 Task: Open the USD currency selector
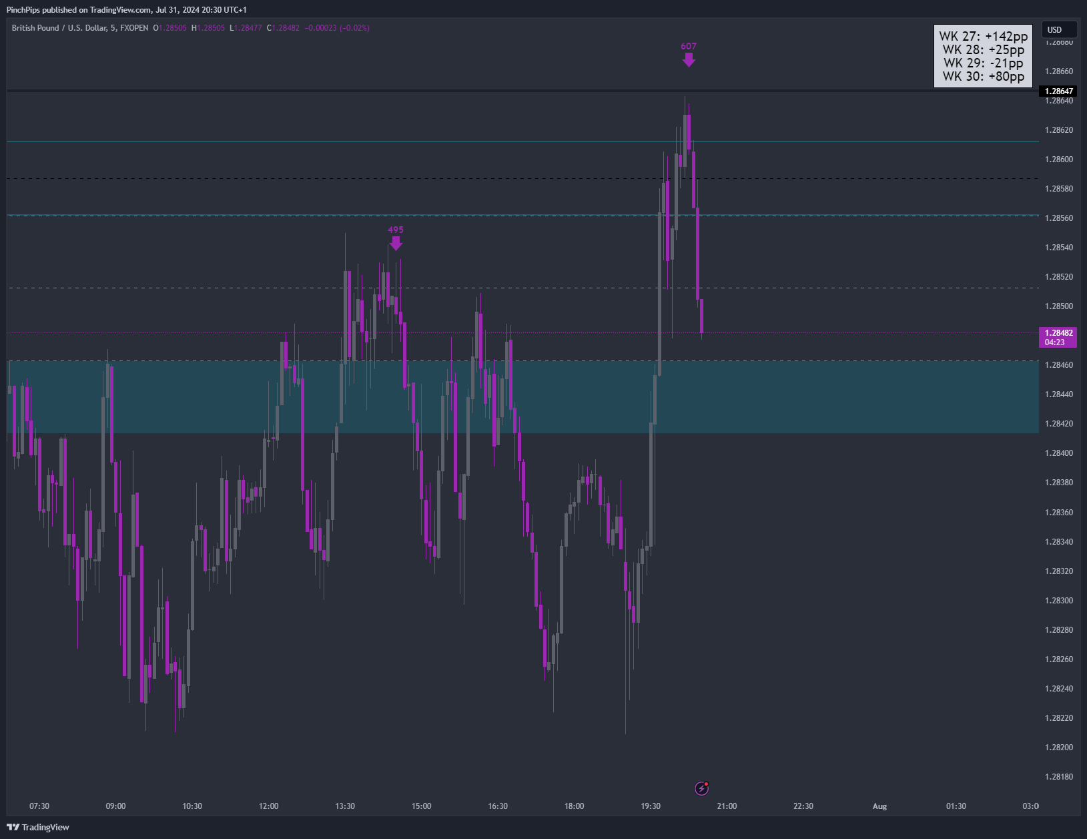[1060, 29]
